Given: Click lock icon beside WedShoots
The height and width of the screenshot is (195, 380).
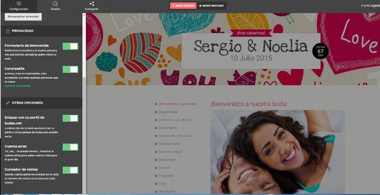Looking at the screenshot, I should pos(156,192).
